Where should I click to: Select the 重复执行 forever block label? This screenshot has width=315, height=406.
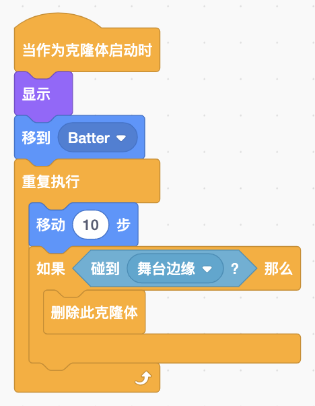pyautogui.click(x=50, y=181)
